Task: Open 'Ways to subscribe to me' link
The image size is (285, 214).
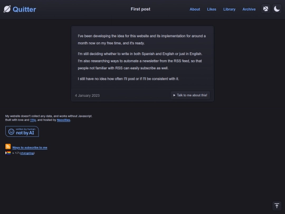Action: point(30,147)
